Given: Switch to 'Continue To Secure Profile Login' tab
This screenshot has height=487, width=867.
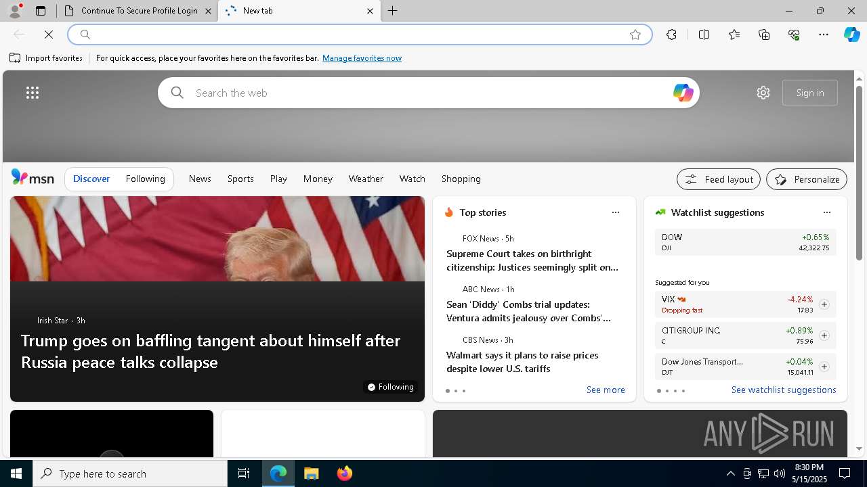Looking at the screenshot, I should pyautogui.click(x=138, y=11).
